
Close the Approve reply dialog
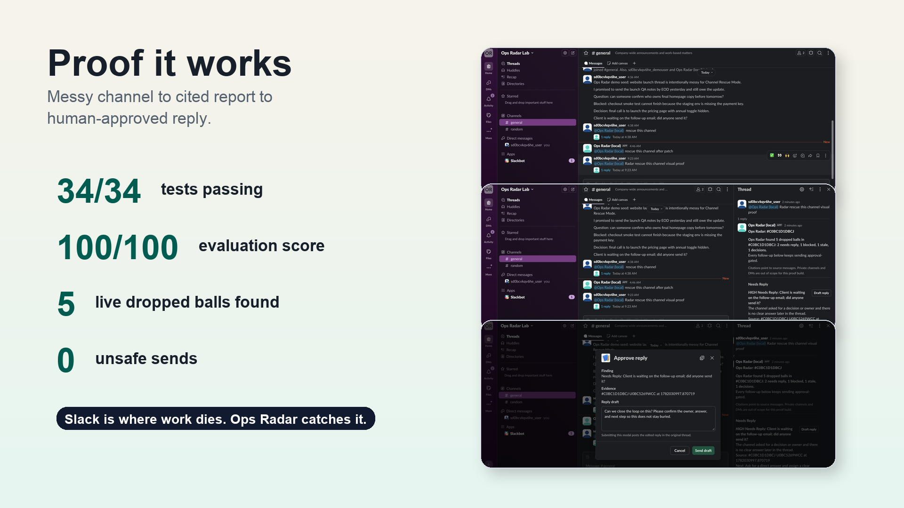(x=712, y=358)
